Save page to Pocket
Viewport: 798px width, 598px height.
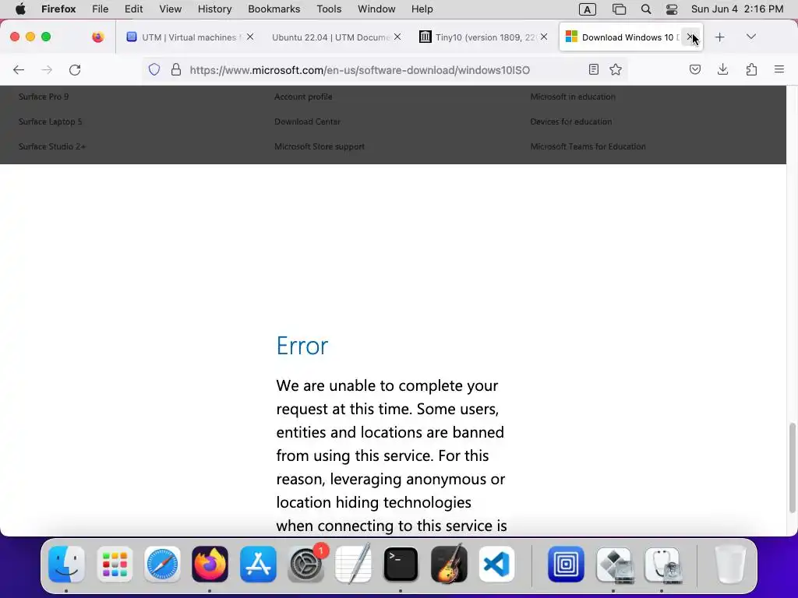coord(694,69)
